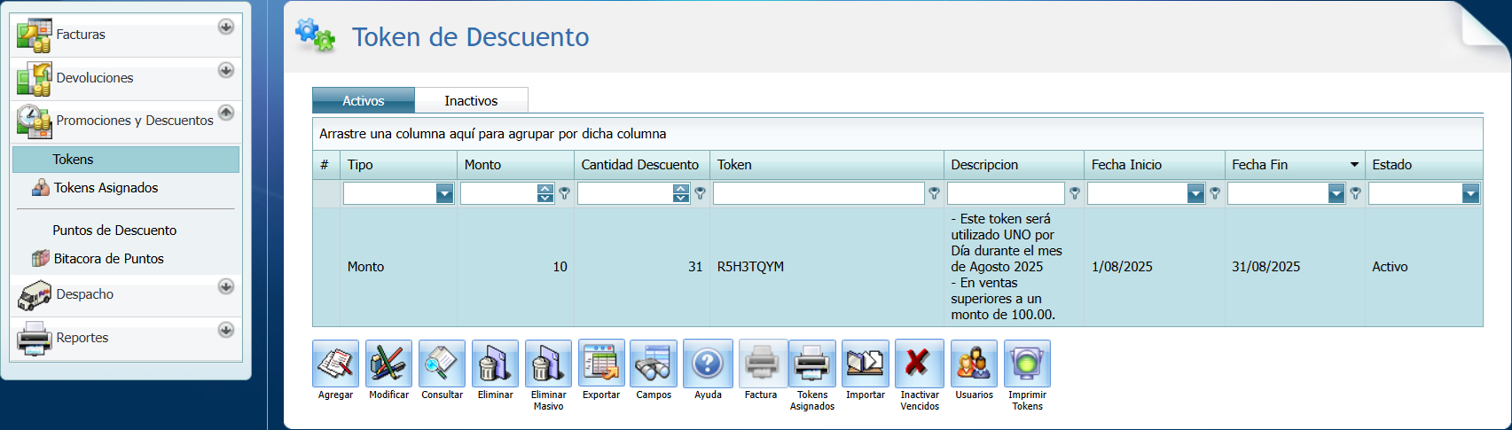Click the Factura printer icon
This screenshot has width=1512, height=430.
761,364
